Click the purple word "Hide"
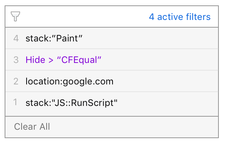 point(35,59)
